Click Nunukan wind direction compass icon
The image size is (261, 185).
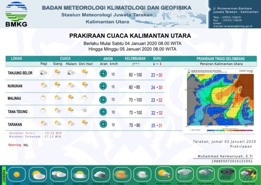103,86
